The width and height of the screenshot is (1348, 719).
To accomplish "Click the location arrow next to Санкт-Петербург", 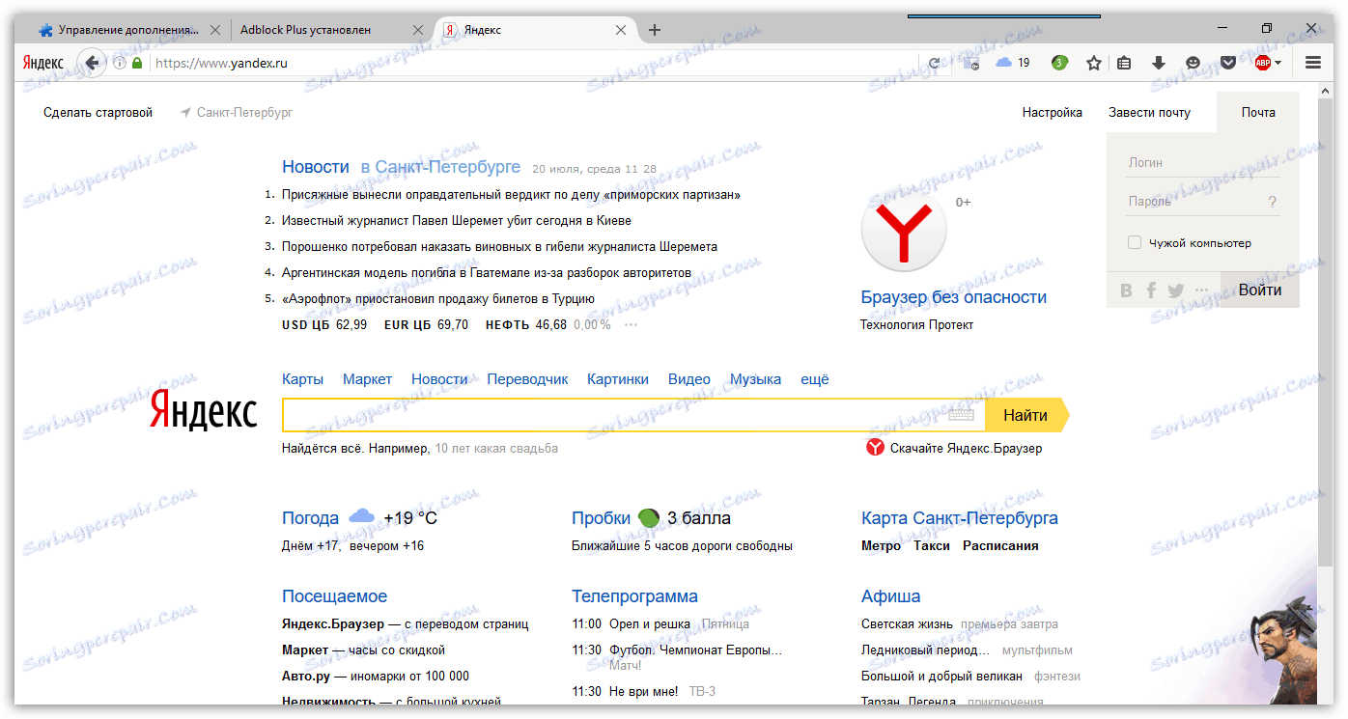I will (185, 113).
